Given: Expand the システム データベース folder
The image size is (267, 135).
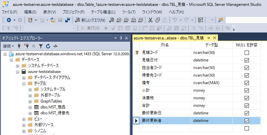Looking at the screenshot, I should [18, 66].
